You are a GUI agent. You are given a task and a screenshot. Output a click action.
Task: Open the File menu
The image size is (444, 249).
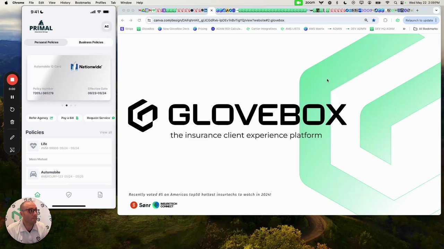coord(31,2)
